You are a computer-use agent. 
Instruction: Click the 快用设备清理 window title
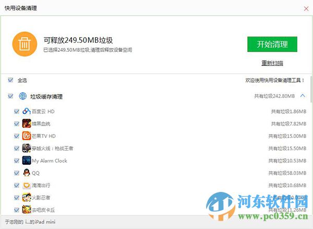click(x=21, y=8)
